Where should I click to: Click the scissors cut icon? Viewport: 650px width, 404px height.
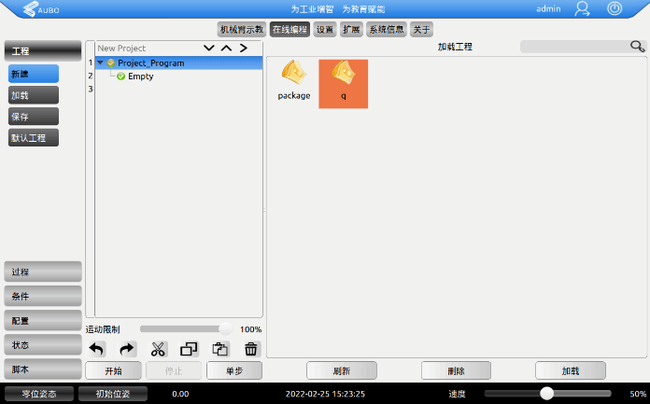point(158,349)
